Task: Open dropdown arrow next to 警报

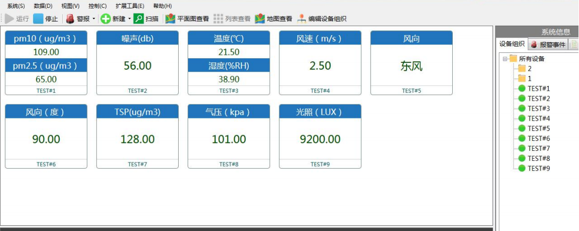Action: click(94, 19)
